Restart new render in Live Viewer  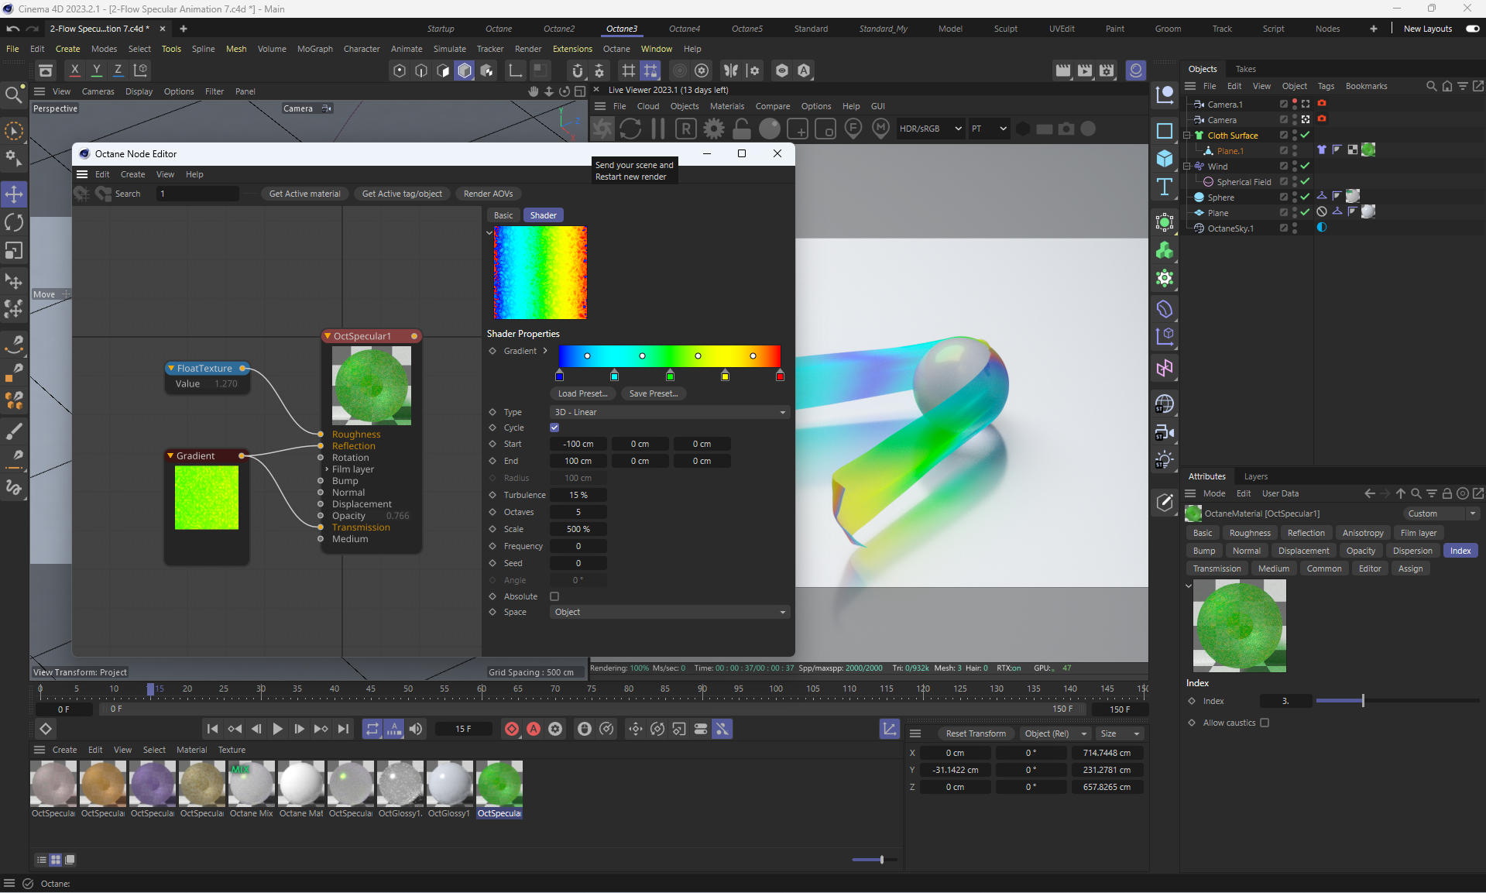pos(630,129)
